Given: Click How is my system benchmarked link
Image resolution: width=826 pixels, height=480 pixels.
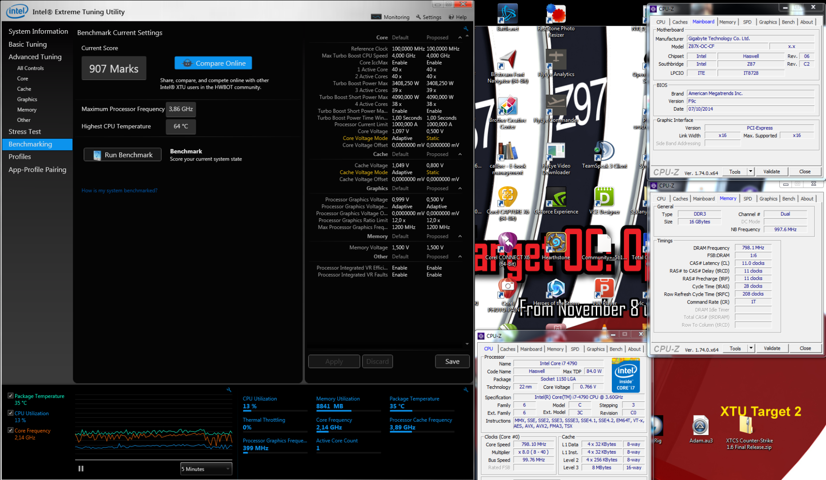Looking at the screenshot, I should (120, 190).
